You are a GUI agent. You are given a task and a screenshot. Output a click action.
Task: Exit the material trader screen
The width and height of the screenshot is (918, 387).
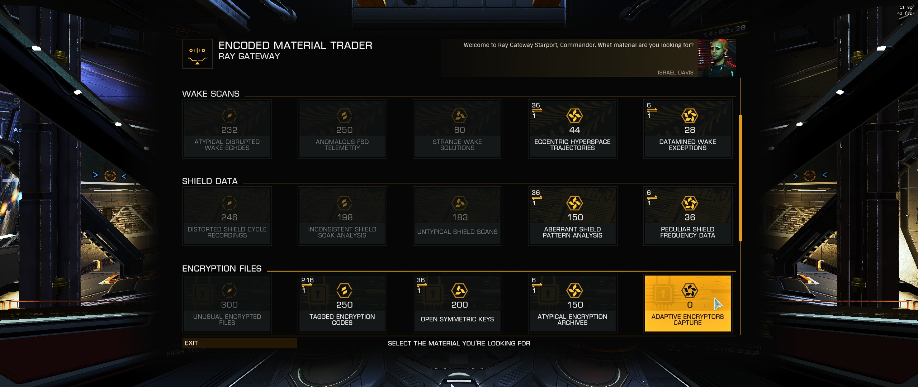[x=240, y=343]
